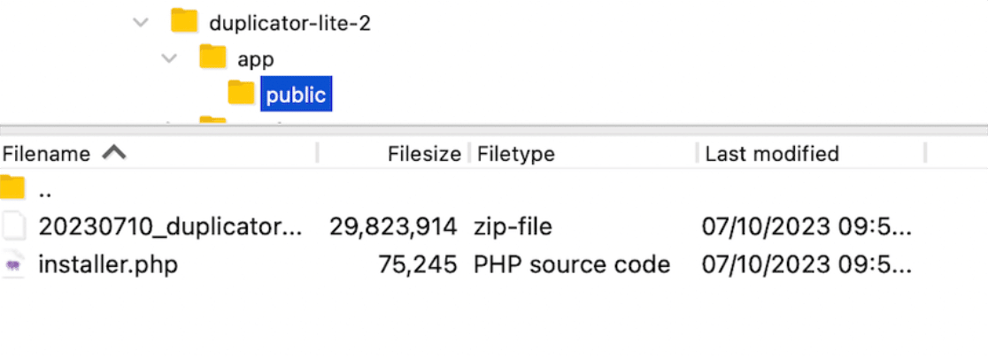Collapse the duplicator-lite-2 tree chevron

[140, 22]
